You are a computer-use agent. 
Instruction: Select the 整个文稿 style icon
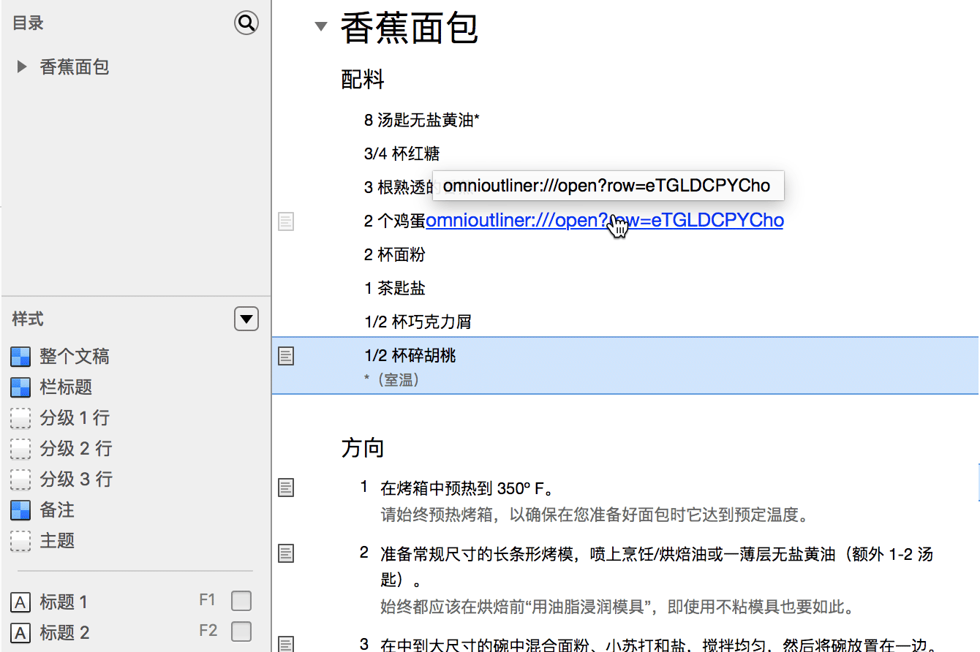20,356
